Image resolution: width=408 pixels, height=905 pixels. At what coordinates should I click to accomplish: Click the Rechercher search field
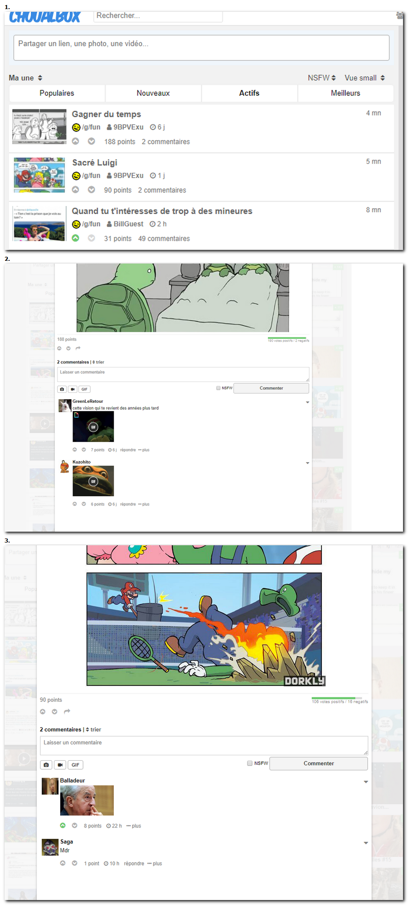coord(158,16)
